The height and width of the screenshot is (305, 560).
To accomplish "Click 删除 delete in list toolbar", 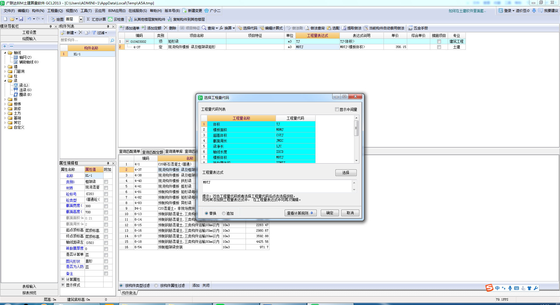I will click(x=170, y=28).
